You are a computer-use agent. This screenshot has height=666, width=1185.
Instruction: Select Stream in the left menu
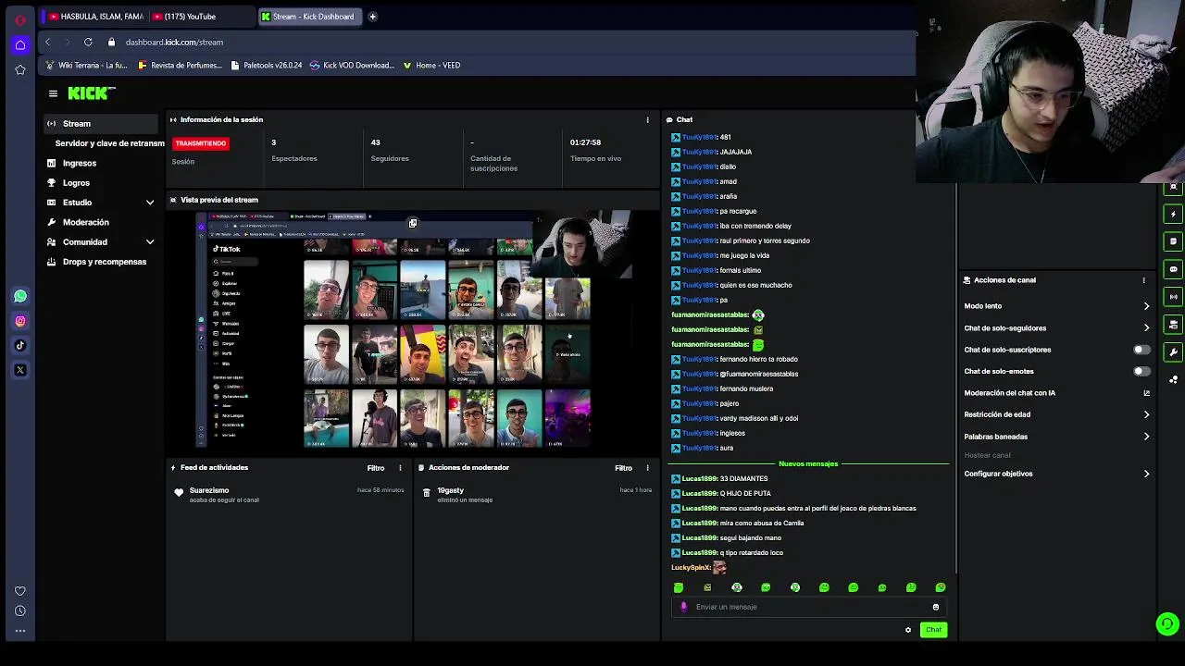[x=101, y=124]
